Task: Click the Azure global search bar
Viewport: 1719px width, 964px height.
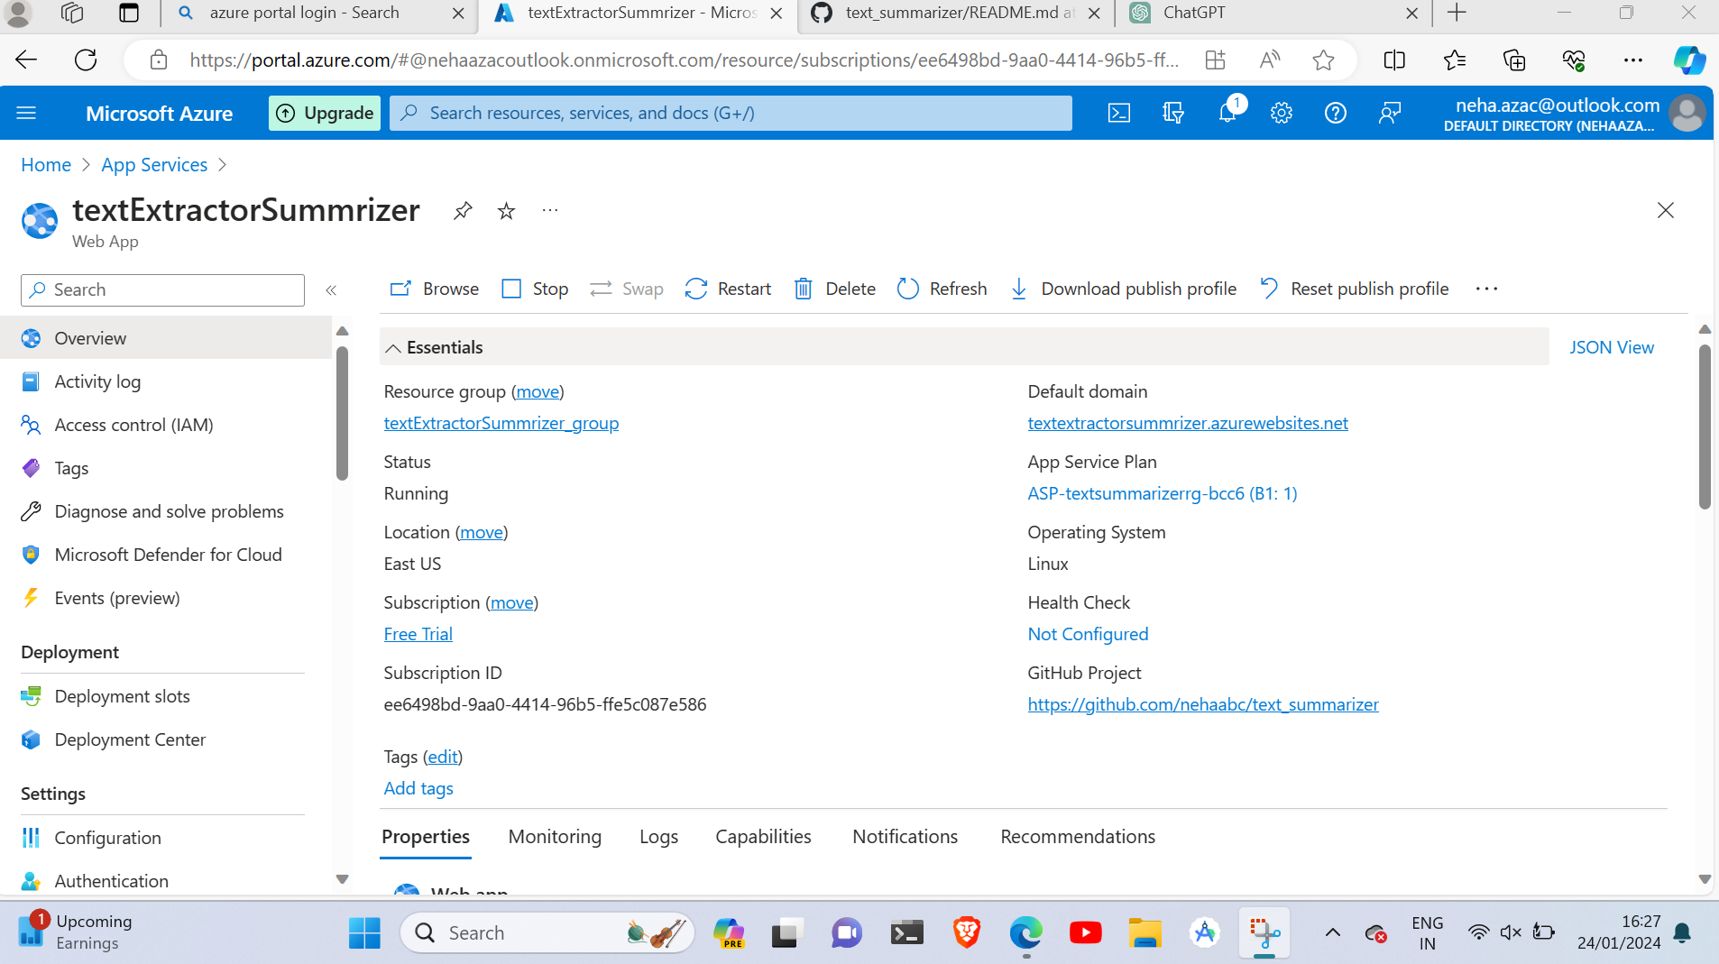Action: coord(731,113)
